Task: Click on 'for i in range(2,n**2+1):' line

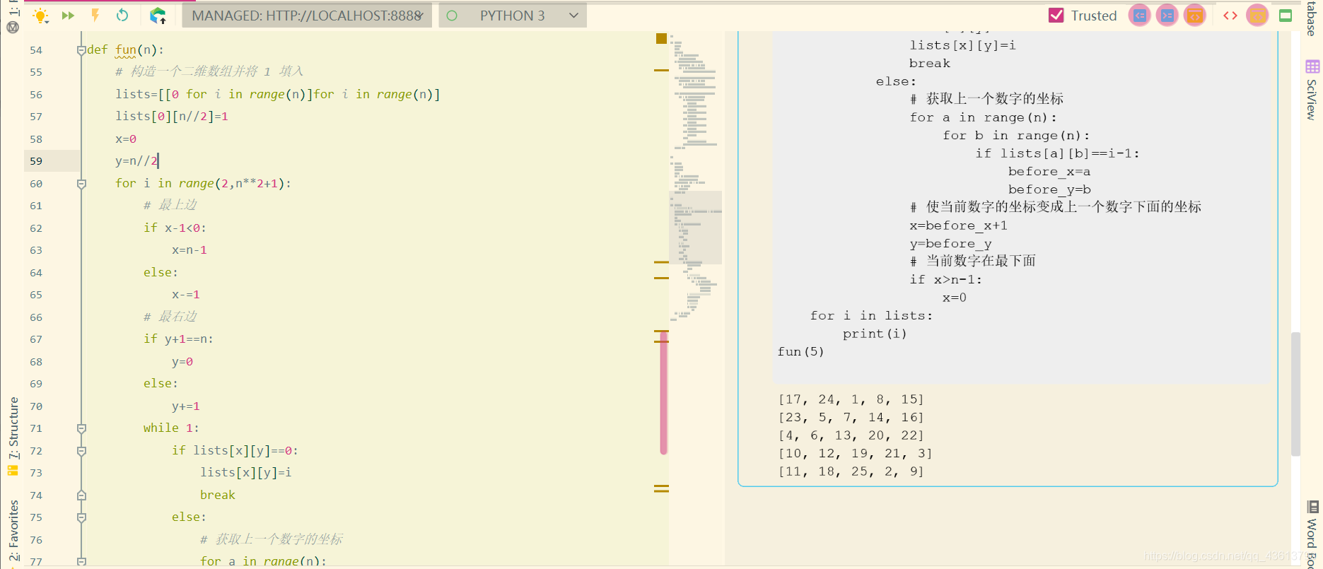Action: [x=203, y=184]
